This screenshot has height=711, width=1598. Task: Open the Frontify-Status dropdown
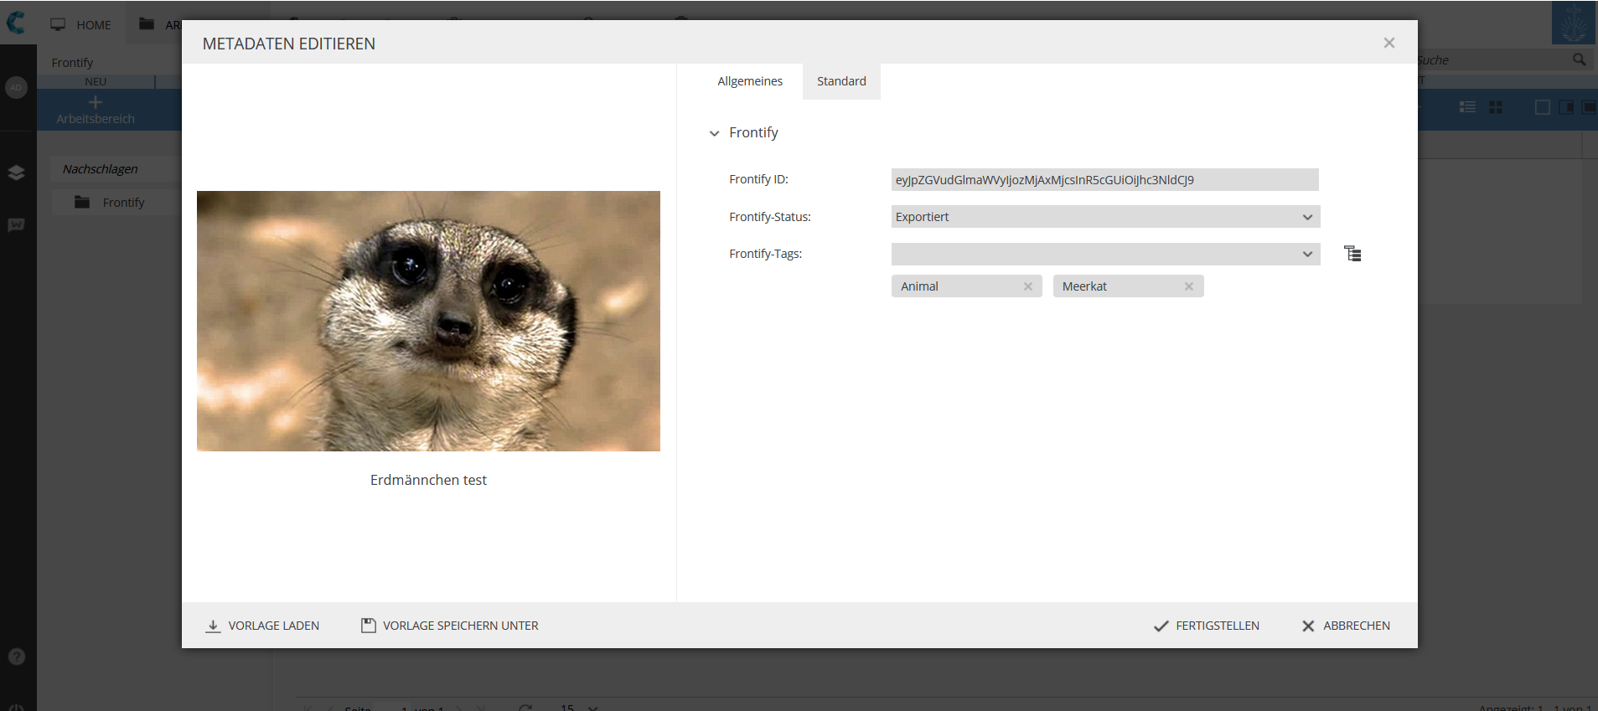pyautogui.click(x=1105, y=217)
